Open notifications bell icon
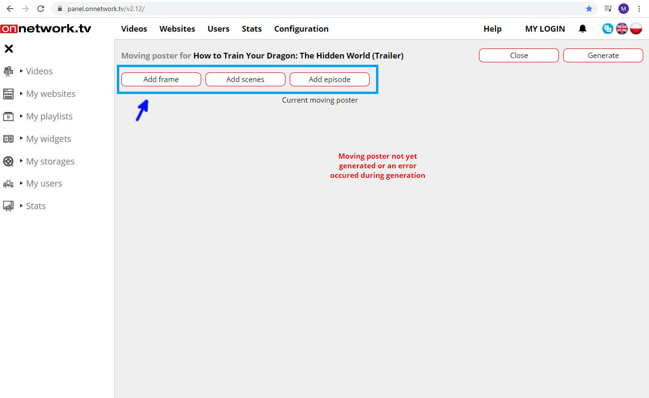Viewport: 649px width, 398px height. (x=582, y=29)
